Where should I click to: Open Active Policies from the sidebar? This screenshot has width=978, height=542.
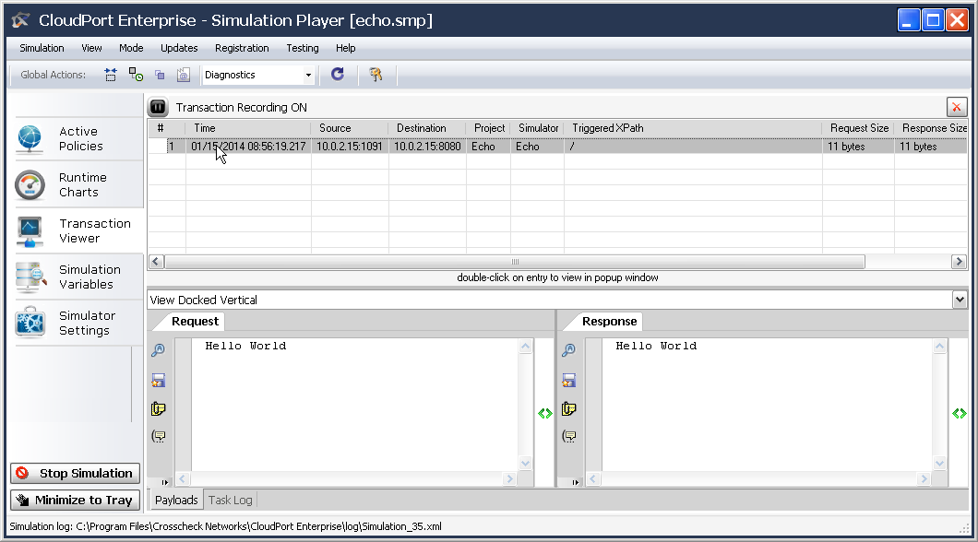[78, 138]
